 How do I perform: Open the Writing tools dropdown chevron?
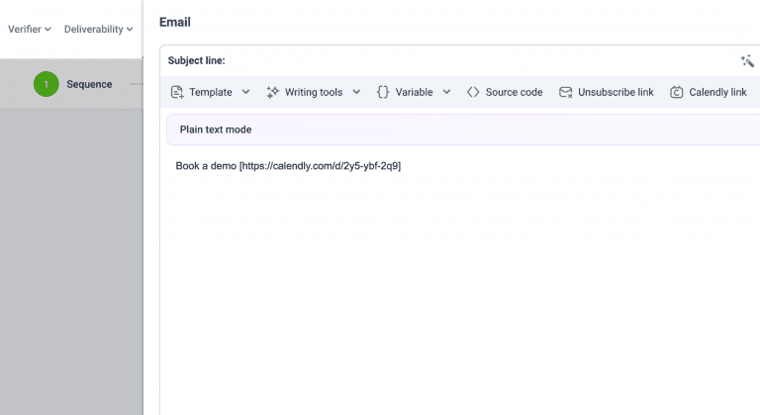[356, 92]
